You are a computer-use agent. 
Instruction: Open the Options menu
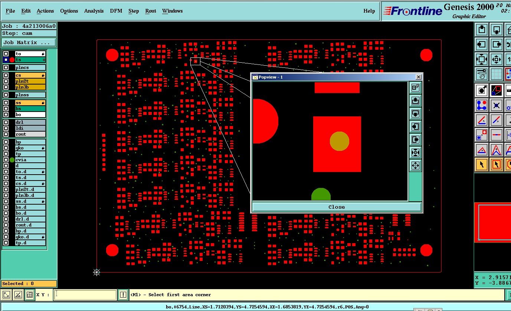(x=69, y=11)
